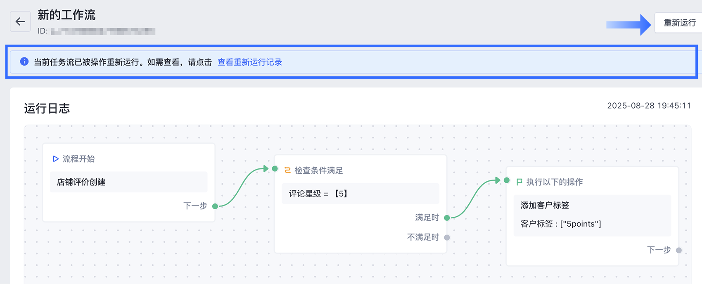Image resolution: width=702 pixels, height=284 pixels.
Task: Click the orange branch icon beside 检查条件满足
Action: (x=287, y=170)
